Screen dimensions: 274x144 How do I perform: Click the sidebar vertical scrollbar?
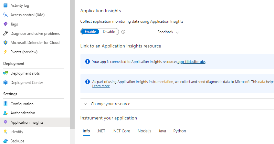click(x=72, y=65)
